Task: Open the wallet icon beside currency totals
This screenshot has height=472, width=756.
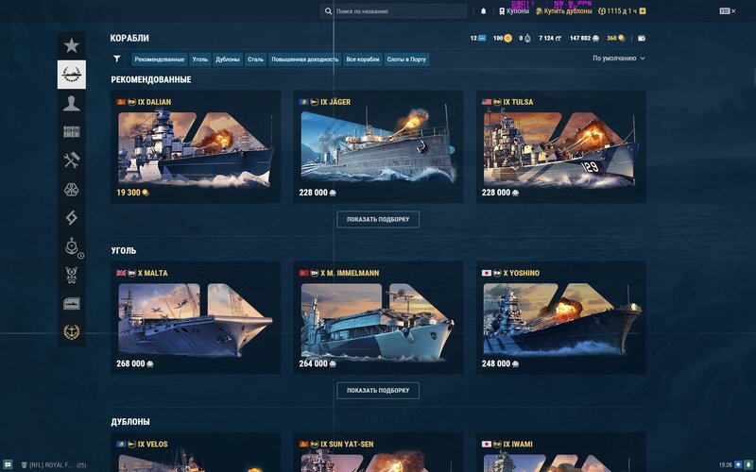Action: (x=642, y=38)
